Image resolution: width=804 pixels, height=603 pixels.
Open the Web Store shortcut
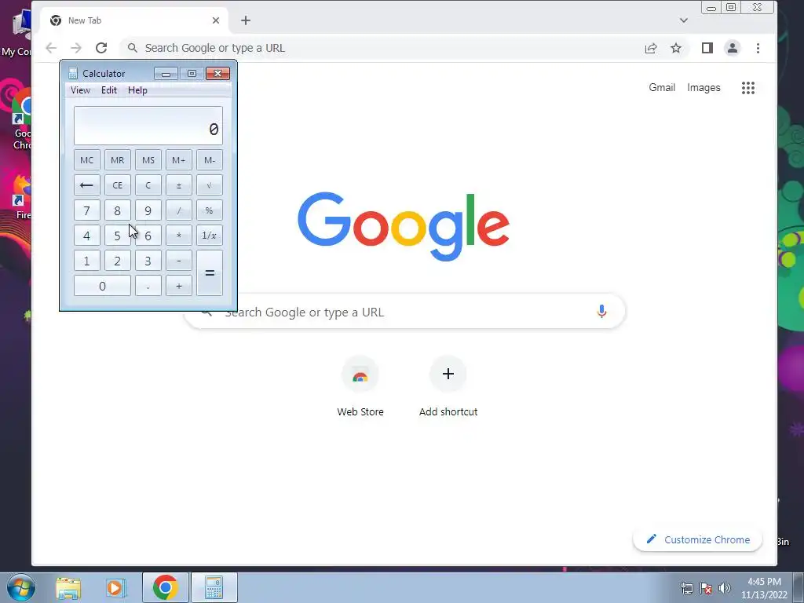[360, 386]
